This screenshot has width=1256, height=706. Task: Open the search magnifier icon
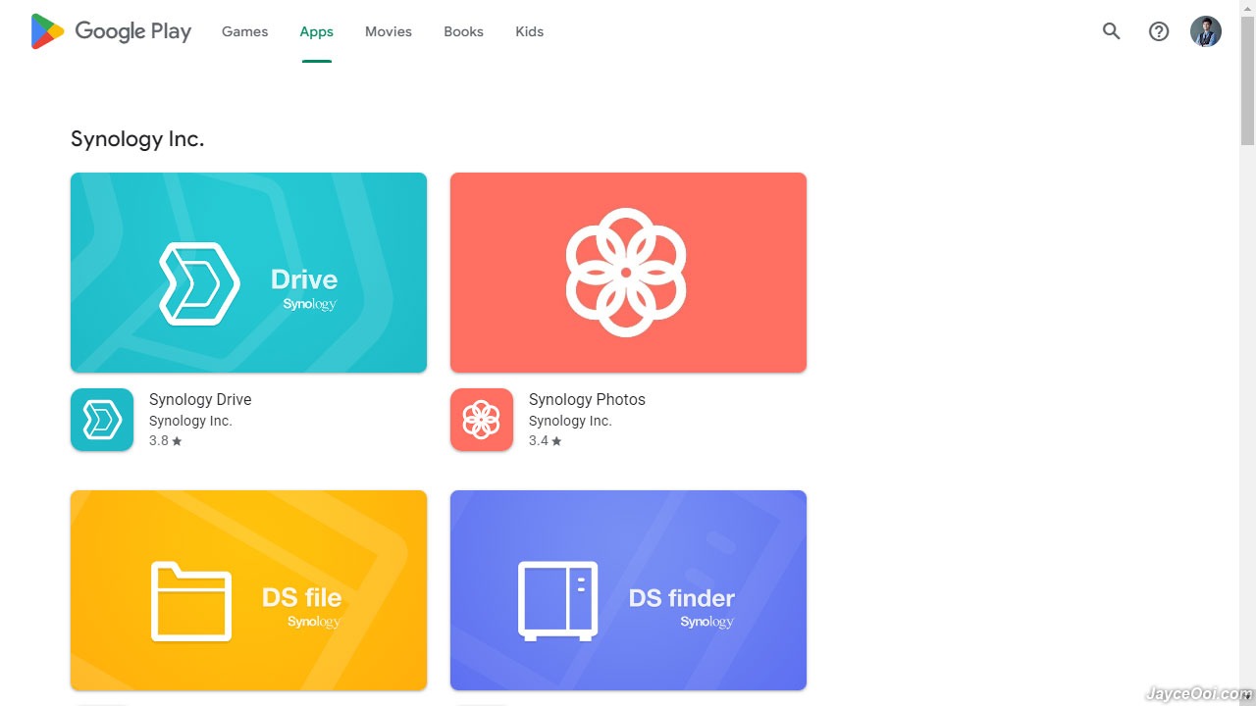tap(1111, 31)
